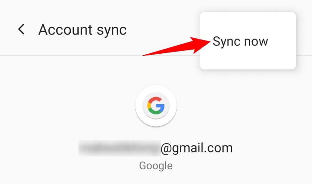
Task: Go back using the left chevron arrow
Action: pyautogui.click(x=21, y=29)
